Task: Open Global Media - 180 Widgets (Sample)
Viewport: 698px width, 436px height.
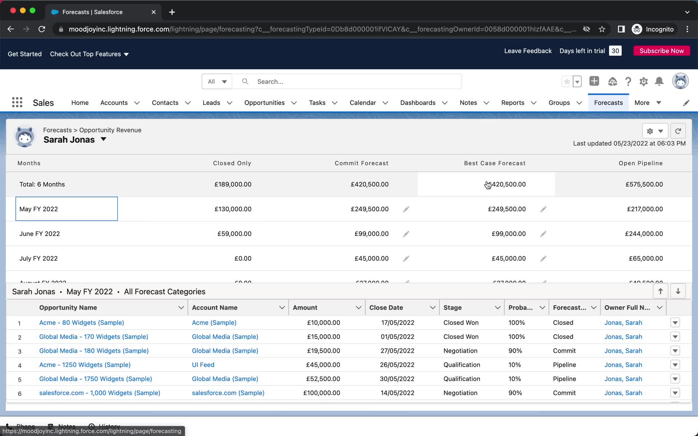Action: point(94,351)
